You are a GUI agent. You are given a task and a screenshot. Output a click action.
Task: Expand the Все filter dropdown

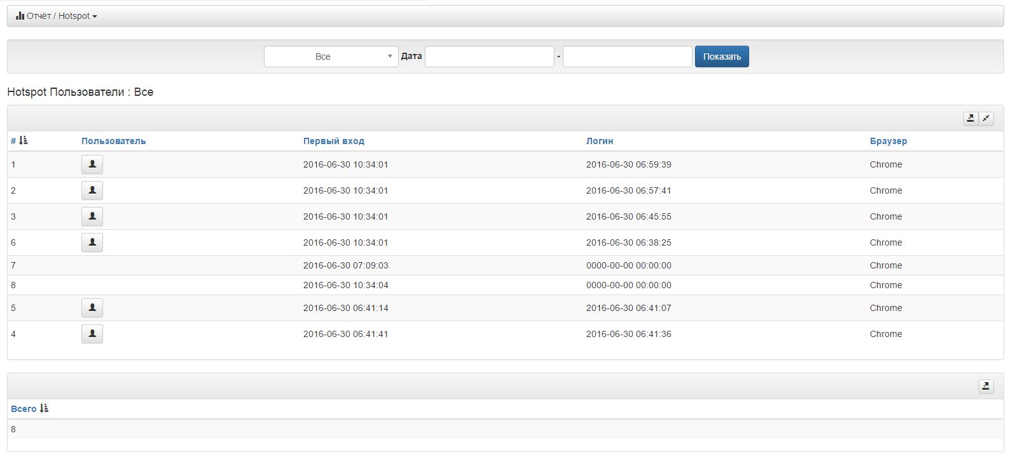(331, 56)
